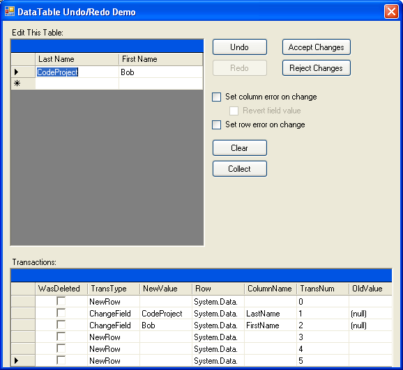Select the CodeProject row via its arrow header
This screenshot has width=403, height=370.
click(x=23, y=72)
